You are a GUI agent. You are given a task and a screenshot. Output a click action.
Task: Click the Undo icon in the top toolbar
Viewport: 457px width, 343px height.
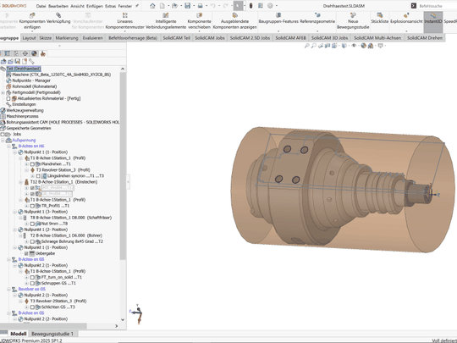[212, 6]
